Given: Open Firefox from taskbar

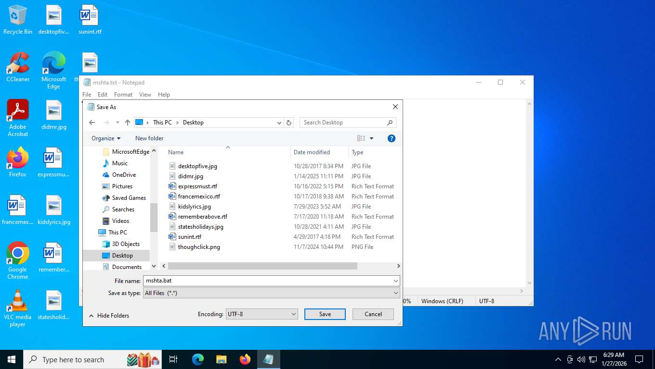Looking at the screenshot, I should click(x=245, y=359).
